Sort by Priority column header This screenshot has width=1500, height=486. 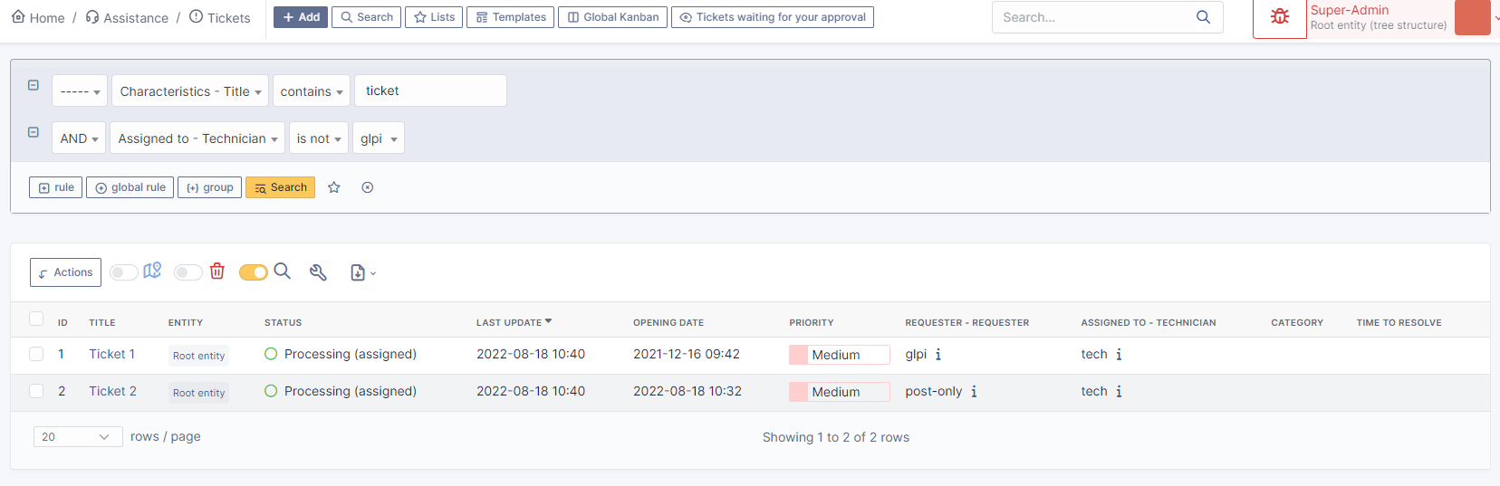pyautogui.click(x=812, y=322)
